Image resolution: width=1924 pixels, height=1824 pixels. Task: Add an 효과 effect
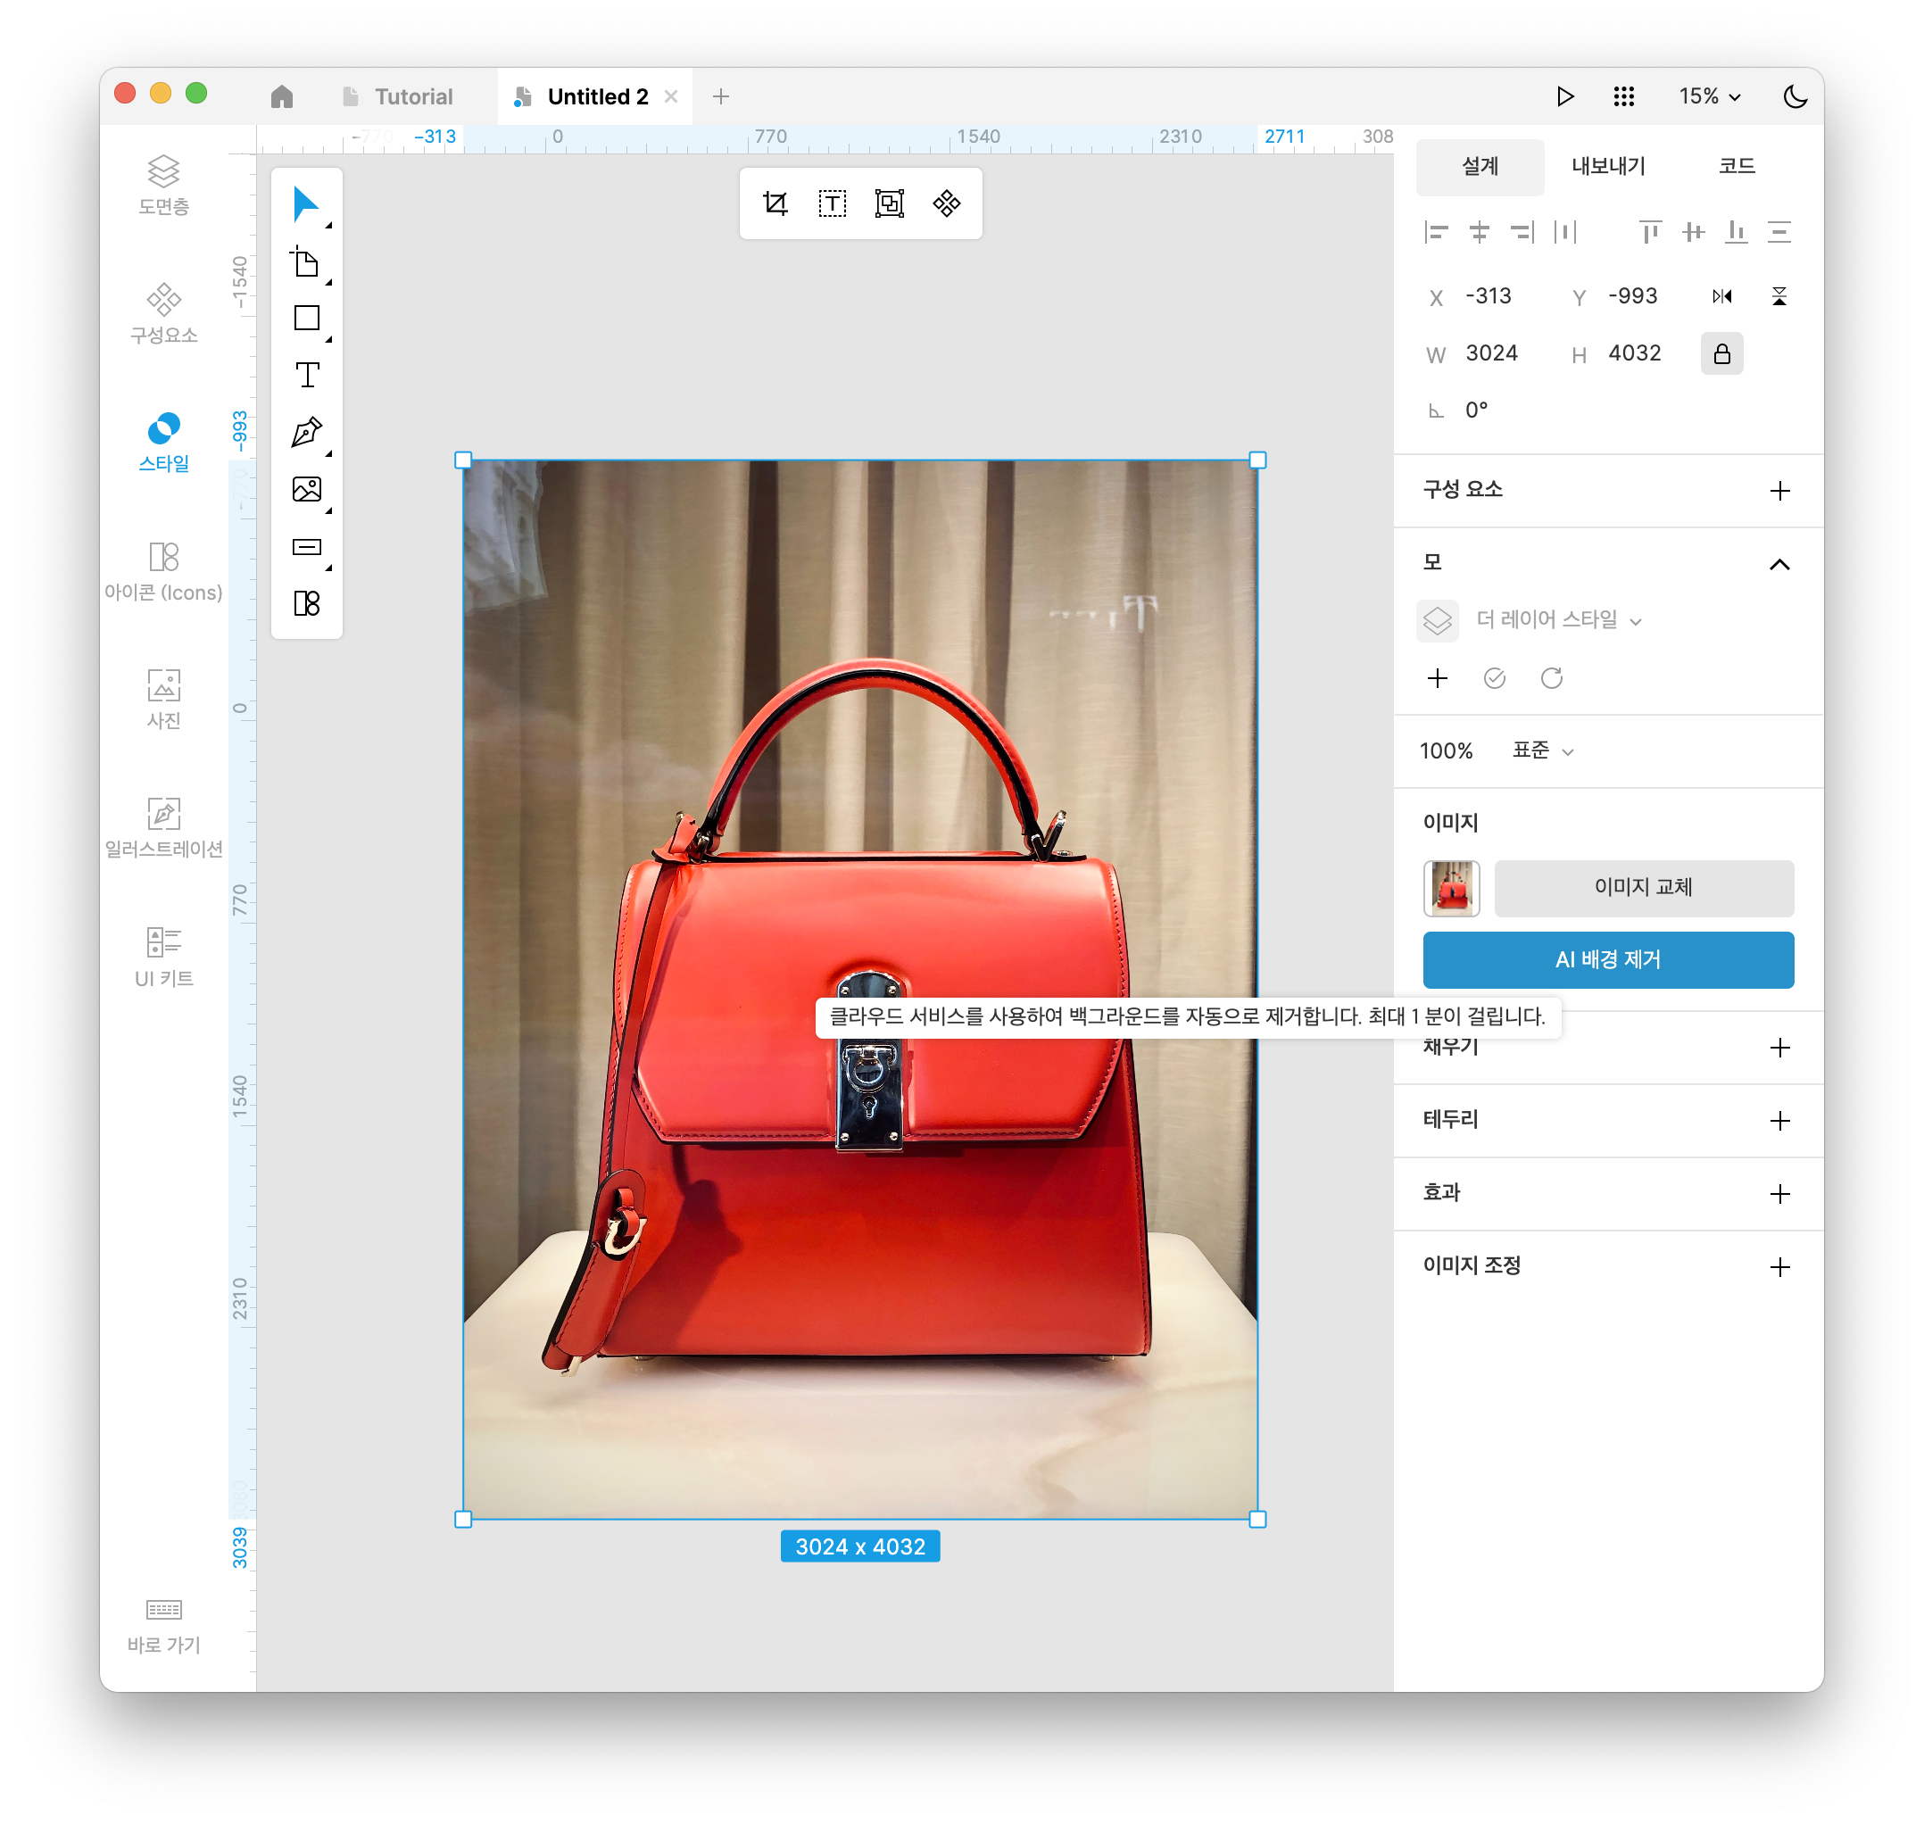pyautogui.click(x=1779, y=1193)
